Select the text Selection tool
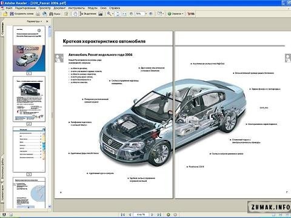This screenshot has width=291, height=218. tap(88, 14)
